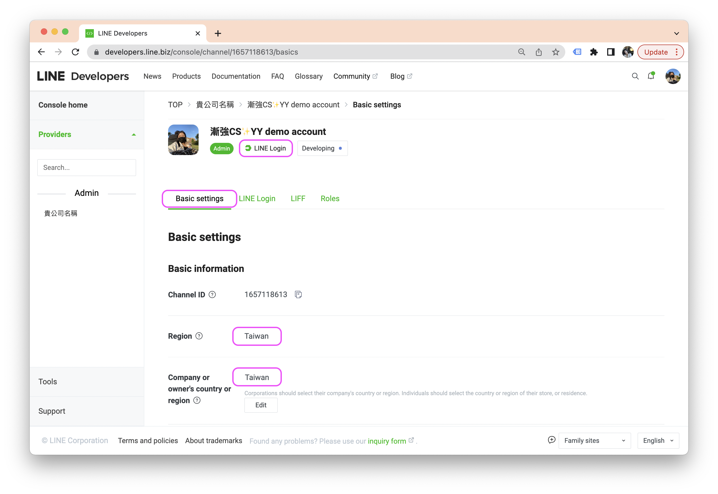Go to Console home
The height and width of the screenshot is (494, 718).
coord(63,105)
